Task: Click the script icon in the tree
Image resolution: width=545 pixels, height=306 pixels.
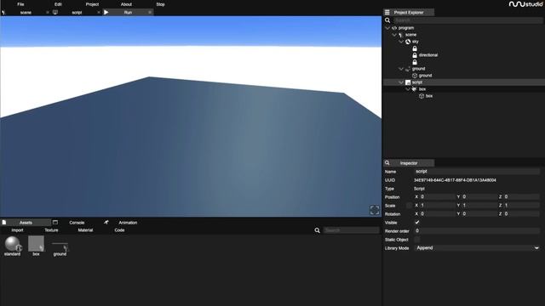Action: pyautogui.click(x=408, y=82)
